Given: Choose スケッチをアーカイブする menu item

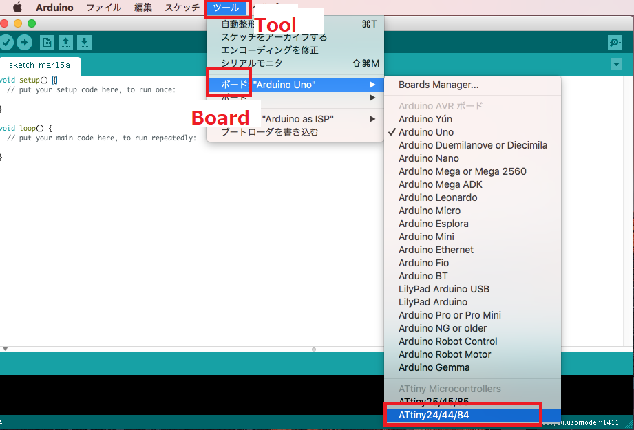Looking at the screenshot, I should 295,37.
